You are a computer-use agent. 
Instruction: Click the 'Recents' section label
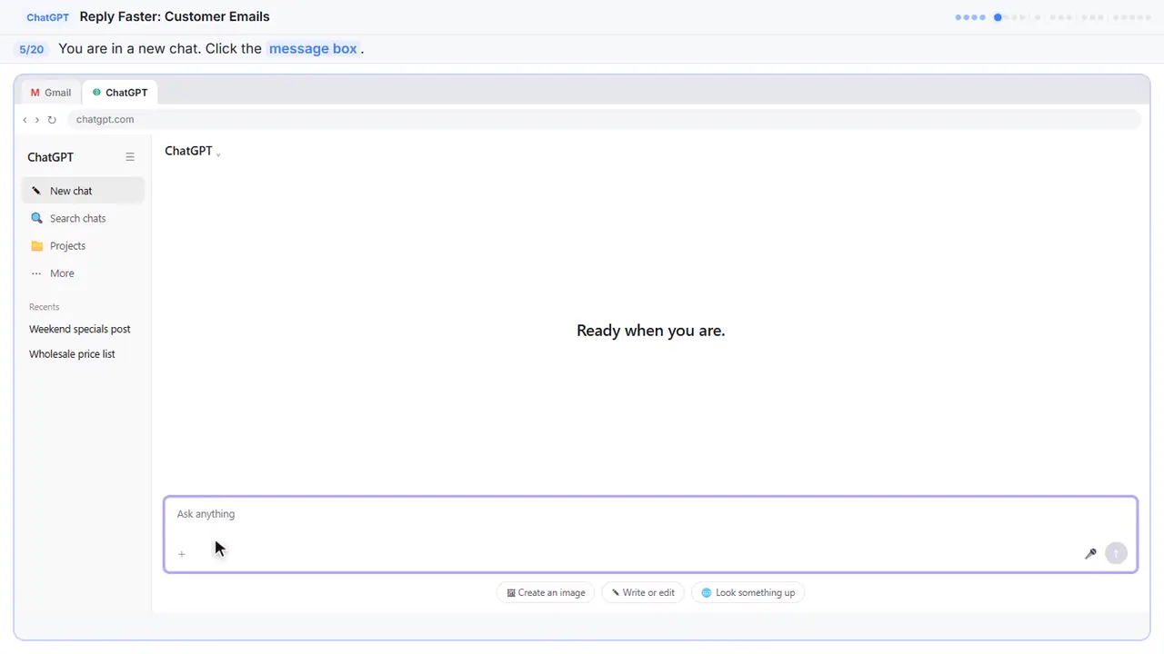coord(44,307)
